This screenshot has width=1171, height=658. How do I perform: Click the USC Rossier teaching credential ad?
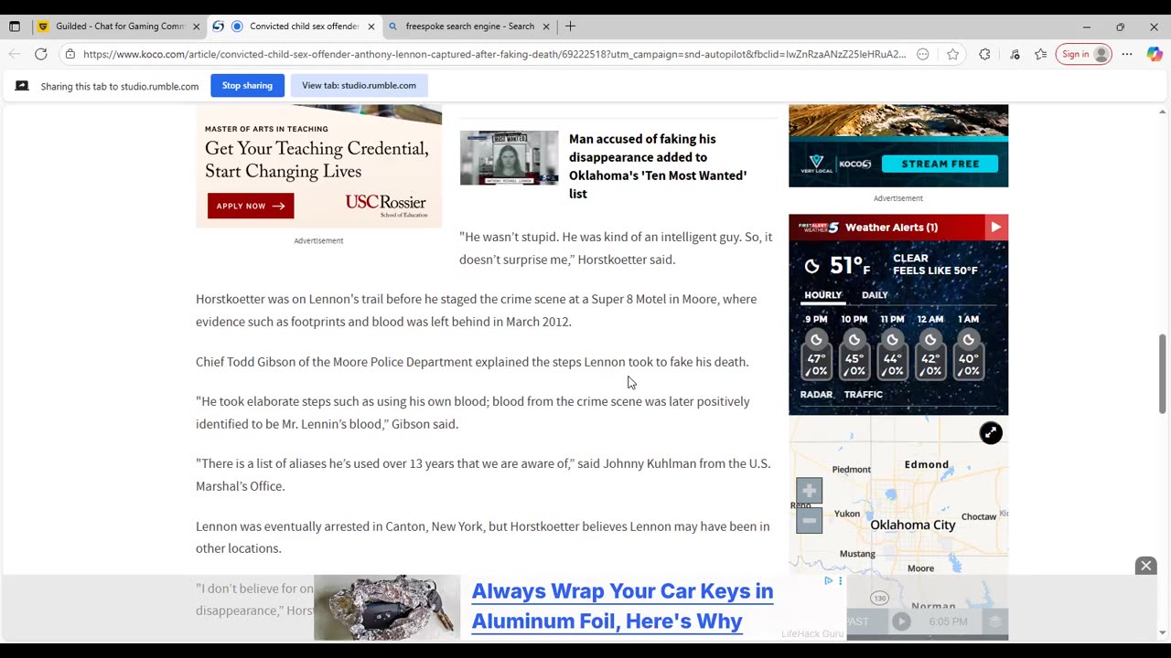318,166
